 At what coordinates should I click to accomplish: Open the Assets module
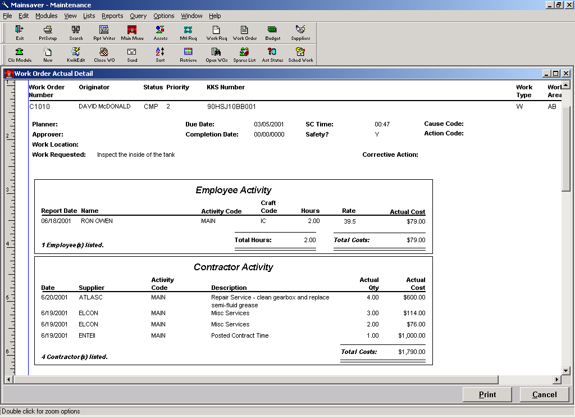coord(160,33)
